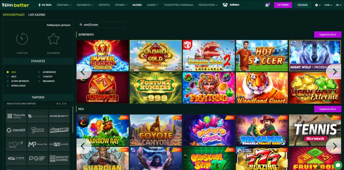344x170 pixels.
Task: Select the Mancala Gaming provider logo
Action: (16, 116)
